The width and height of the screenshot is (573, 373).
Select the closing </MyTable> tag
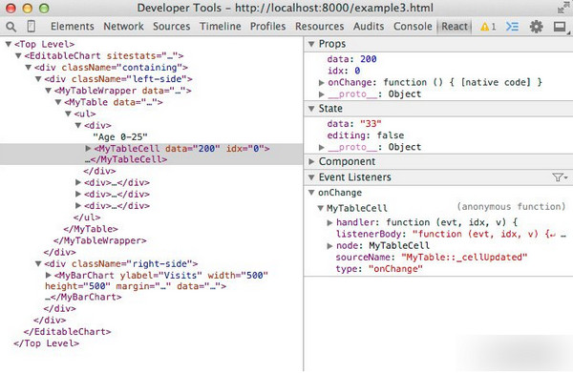[91, 229]
